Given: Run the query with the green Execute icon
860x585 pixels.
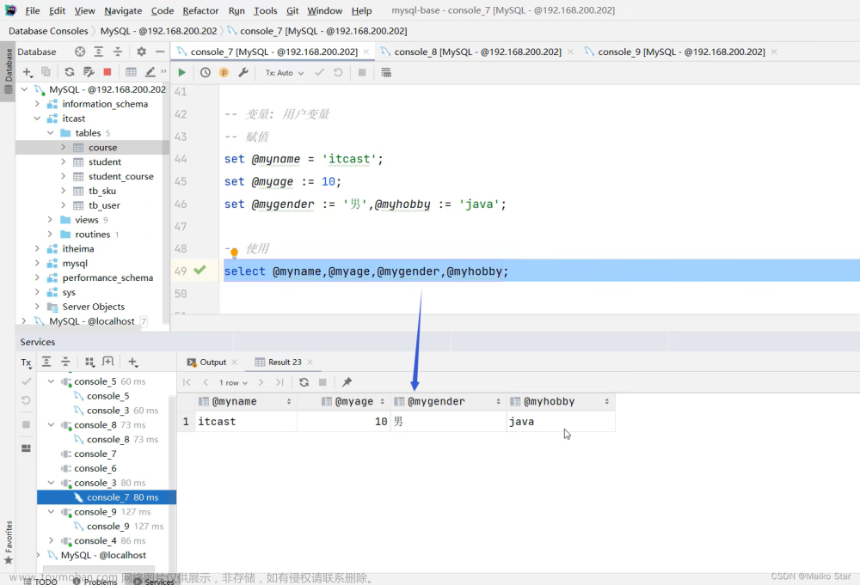Looking at the screenshot, I should pyautogui.click(x=181, y=72).
